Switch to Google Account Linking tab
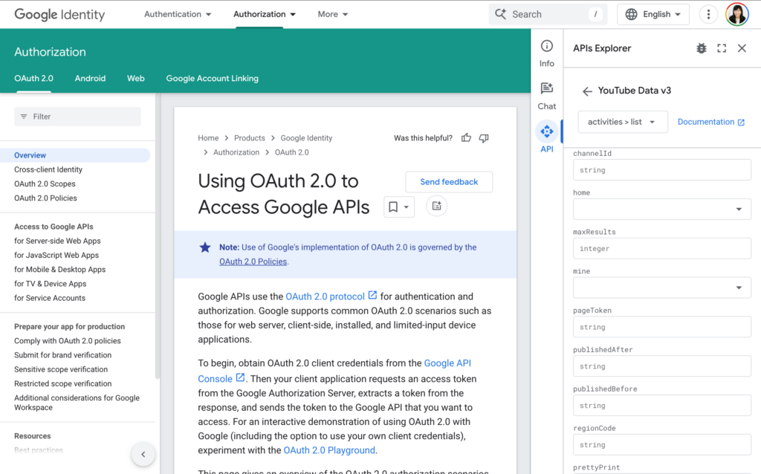Screen dimensions: 761x474 (x=212, y=78)
